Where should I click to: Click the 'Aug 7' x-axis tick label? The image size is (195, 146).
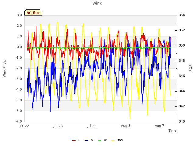159,126
